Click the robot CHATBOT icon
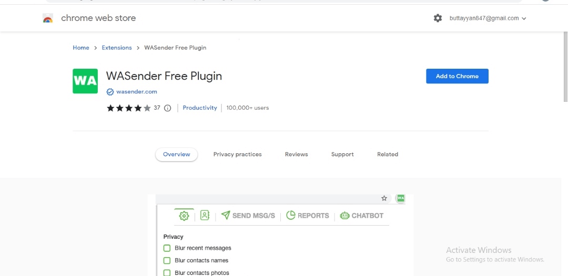The width and height of the screenshot is (568, 276). (344, 216)
